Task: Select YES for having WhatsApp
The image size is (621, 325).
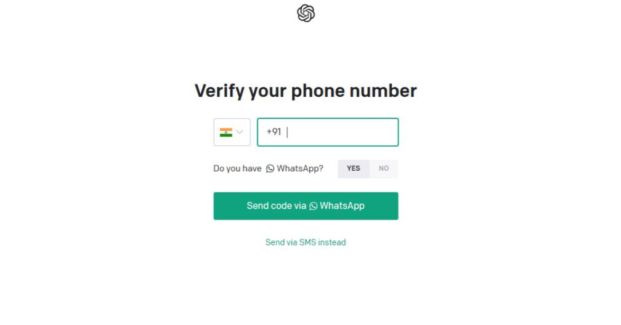Action: pos(353,168)
